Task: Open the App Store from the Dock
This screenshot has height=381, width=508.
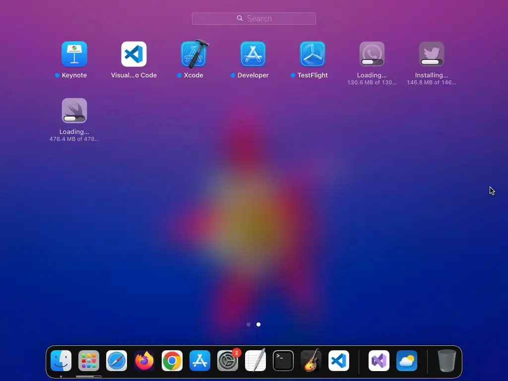Action: pos(200,361)
